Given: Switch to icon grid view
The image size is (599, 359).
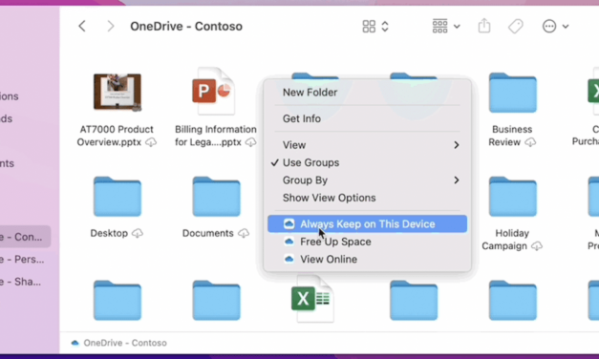Looking at the screenshot, I should [369, 27].
